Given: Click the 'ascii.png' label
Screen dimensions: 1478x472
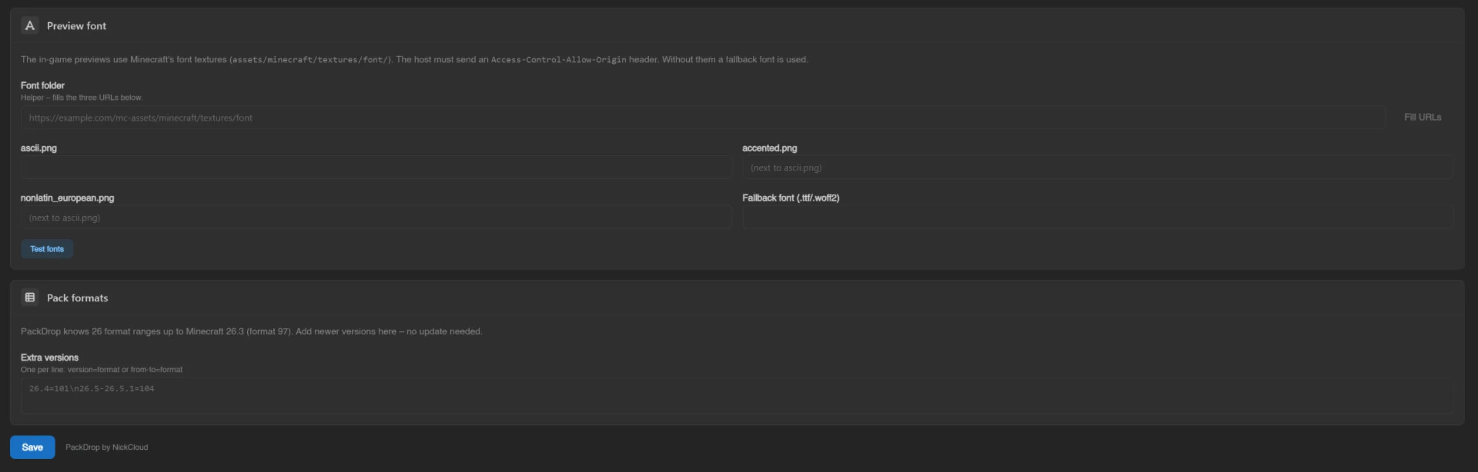Looking at the screenshot, I should (x=39, y=148).
